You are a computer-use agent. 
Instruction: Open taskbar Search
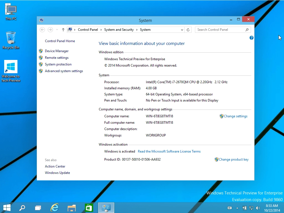(22, 207)
